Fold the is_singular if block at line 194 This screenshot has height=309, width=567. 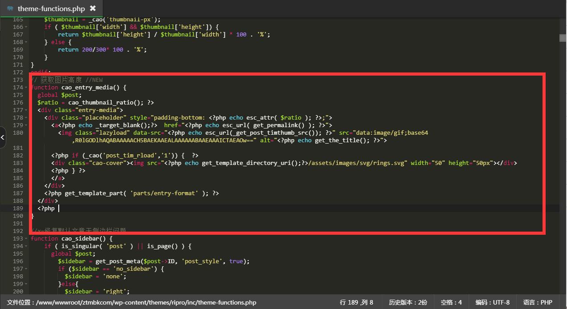pyautogui.click(x=26, y=246)
